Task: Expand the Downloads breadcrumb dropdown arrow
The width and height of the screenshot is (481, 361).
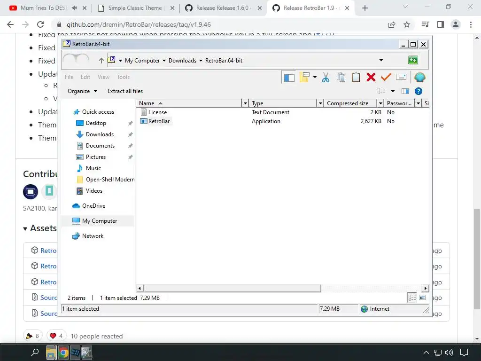Action: coord(201,61)
